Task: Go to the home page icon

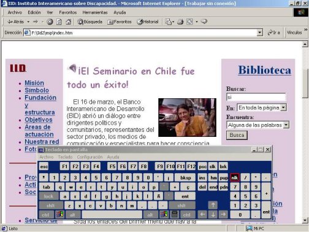Action: click(69, 21)
